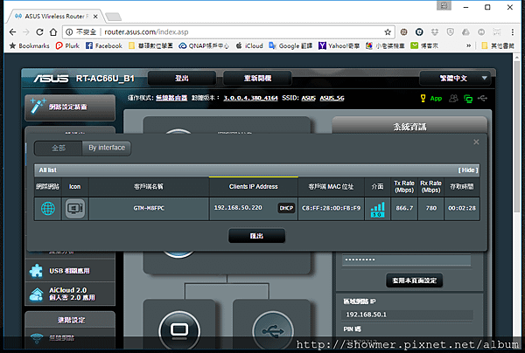Viewport: 525px width, 353px height.
Task: Click the forward navigation arrow
Action: pyautogui.click(x=26, y=32)
